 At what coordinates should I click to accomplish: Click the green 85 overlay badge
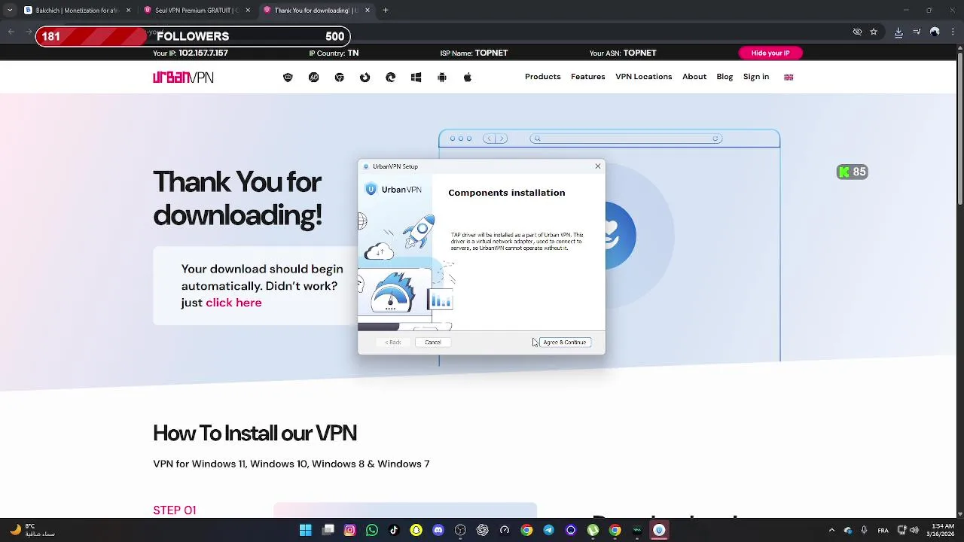pyautogui.click(x=853, y=172)
